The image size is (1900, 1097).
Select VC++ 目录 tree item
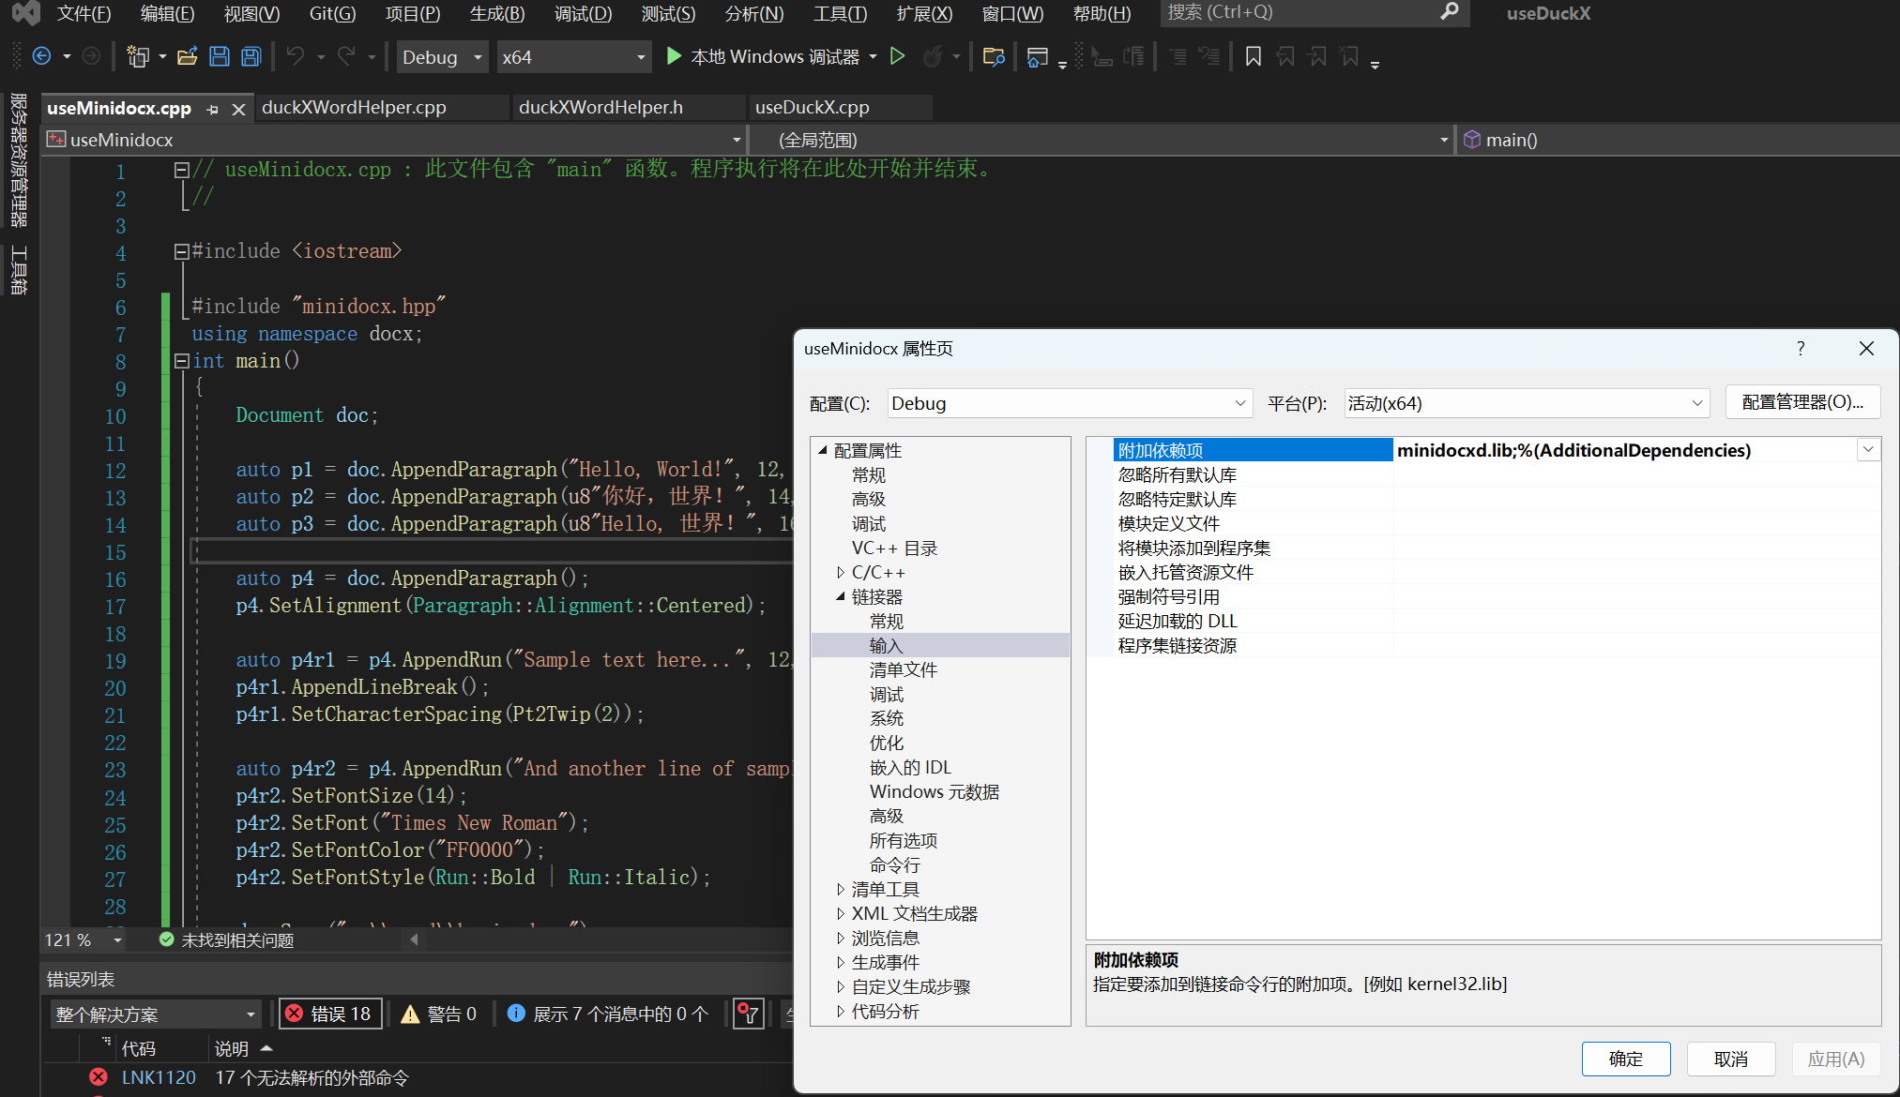coord(894,548)
